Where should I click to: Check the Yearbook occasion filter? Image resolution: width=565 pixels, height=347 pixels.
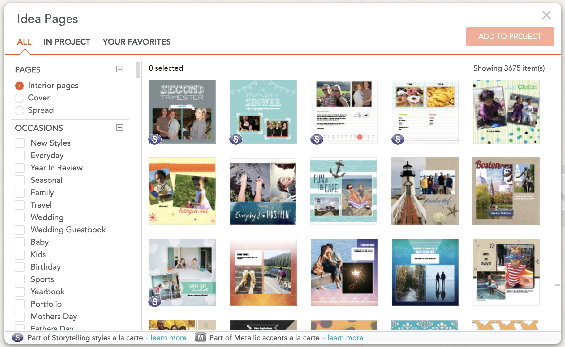[x=20, y=292]
